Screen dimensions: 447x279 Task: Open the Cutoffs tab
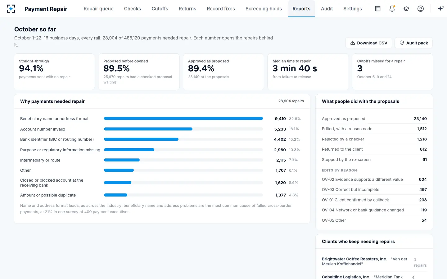click(160, 9)
